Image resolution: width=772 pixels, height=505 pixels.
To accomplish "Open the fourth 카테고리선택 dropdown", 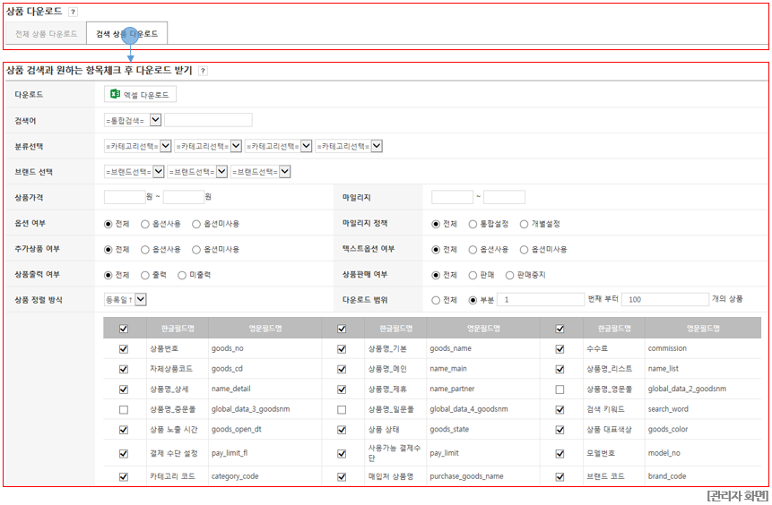I will pos(349,146).
